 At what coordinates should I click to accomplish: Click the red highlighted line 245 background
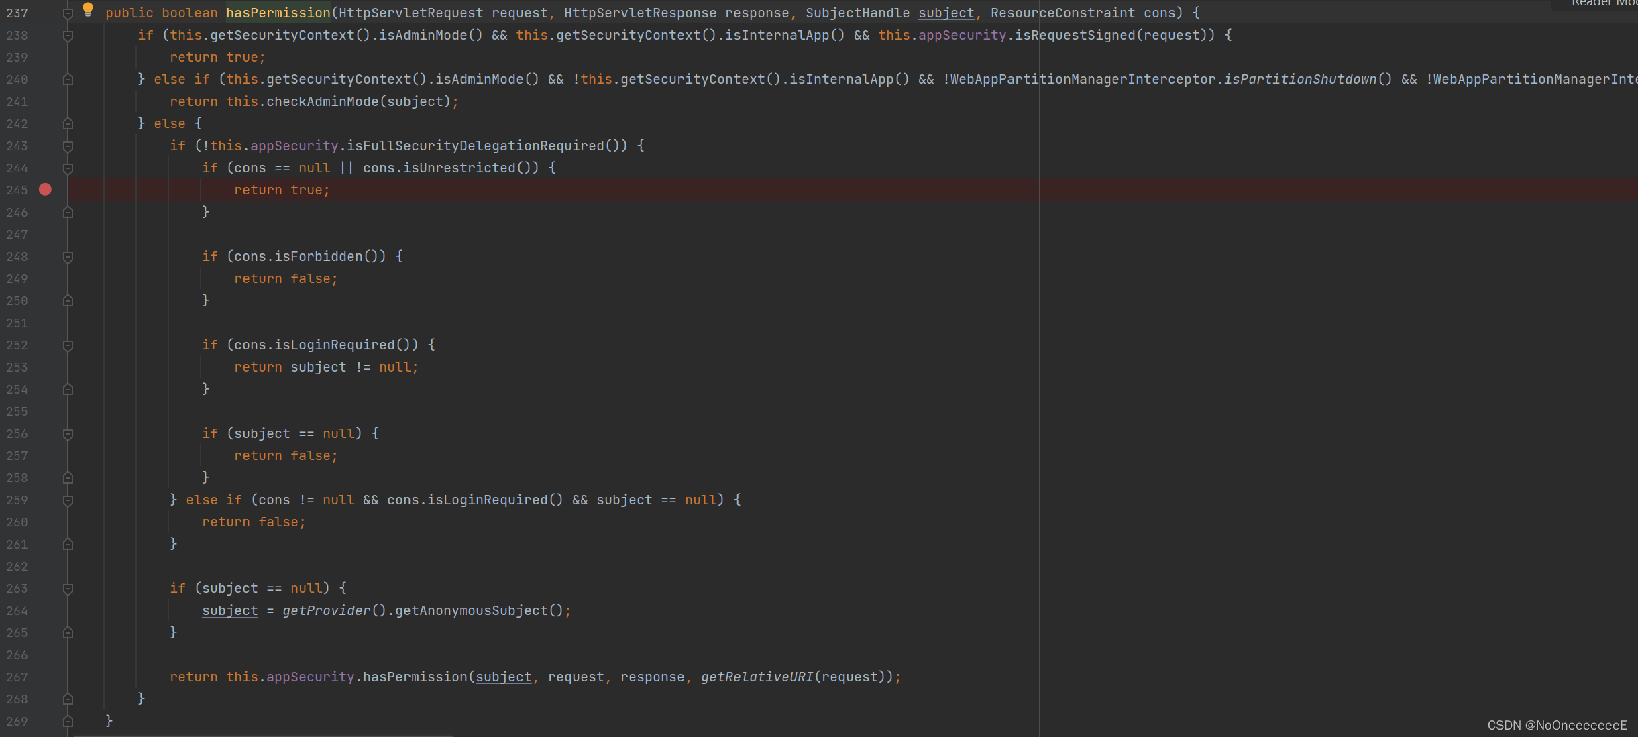(x=819, y=190)
